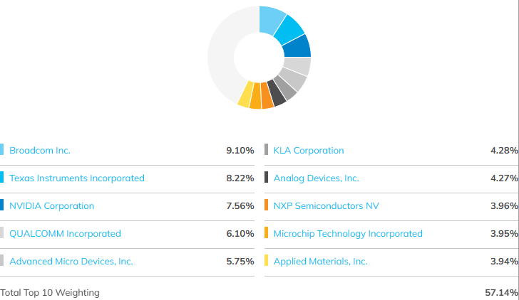Open the QUALCOMM Incorporated link
The image size is (519, 300).
coord(65,234)
